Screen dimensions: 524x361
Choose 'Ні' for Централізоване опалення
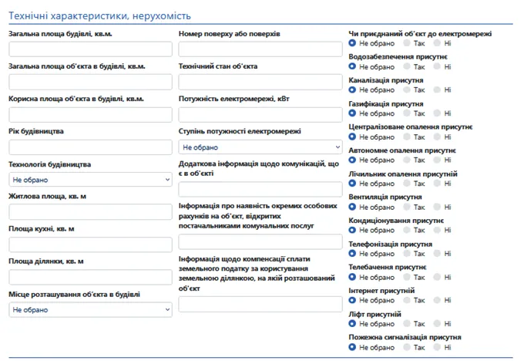click(x=437, y=137)
